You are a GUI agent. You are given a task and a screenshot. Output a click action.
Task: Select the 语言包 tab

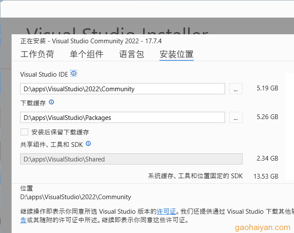pos(132,54)
